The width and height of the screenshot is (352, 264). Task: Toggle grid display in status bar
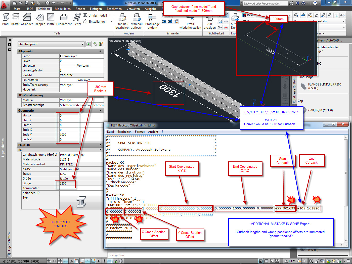[60, 261]
